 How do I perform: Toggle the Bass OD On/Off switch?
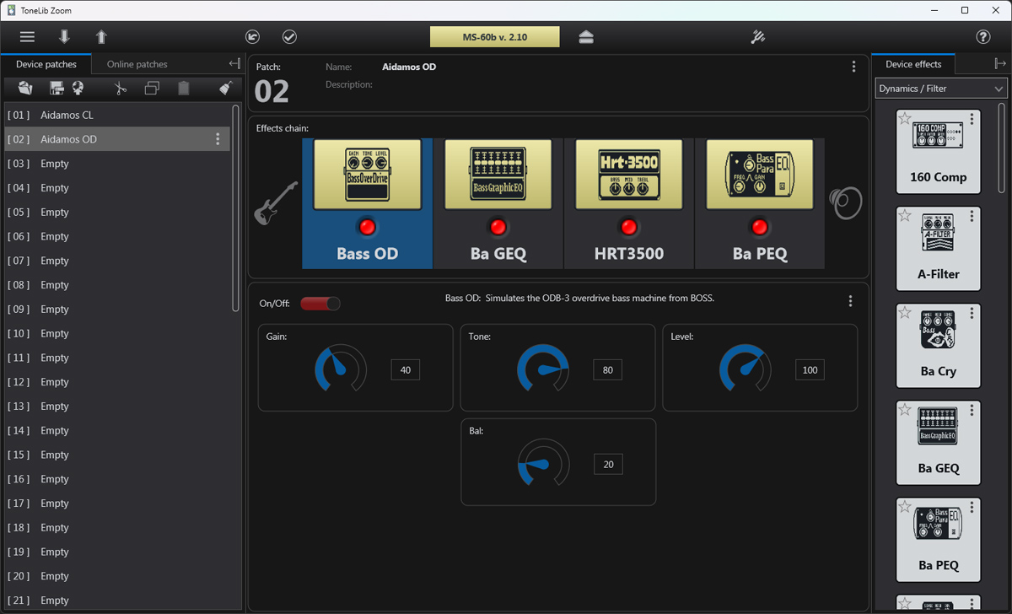[x=320, y=304]
